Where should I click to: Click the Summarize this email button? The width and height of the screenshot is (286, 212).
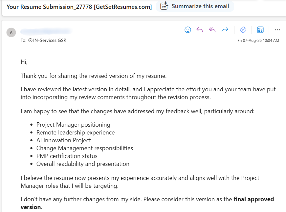[x=195, y=6]
